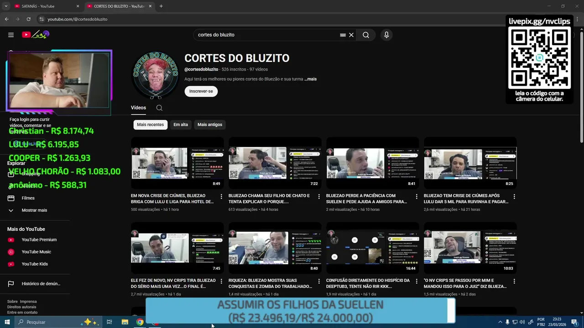This screenshot has width=584, height=328.
Task: Open options for O NV CRIPS SE PASSOU video
Action: pyautogui.click(x=514, y=281)
